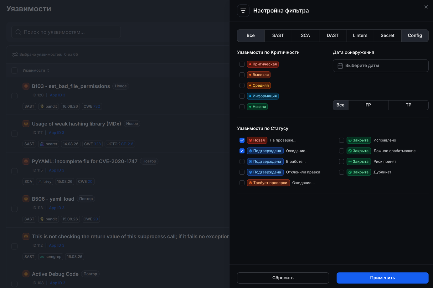Click the vulnerability search field
This screenshot has height=288, width=433.
[x=66, y=32]
